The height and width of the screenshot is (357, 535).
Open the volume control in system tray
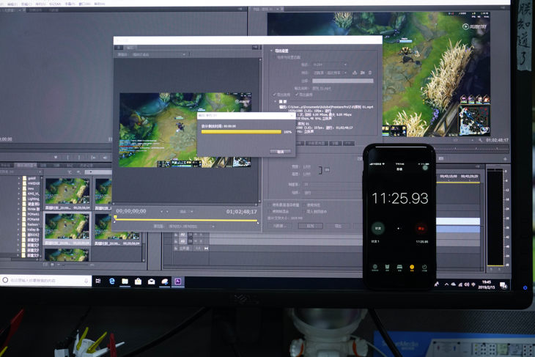467,284
